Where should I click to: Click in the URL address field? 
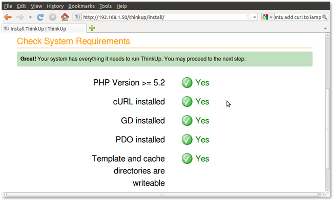pyautogui.click(x=163, y=17)
